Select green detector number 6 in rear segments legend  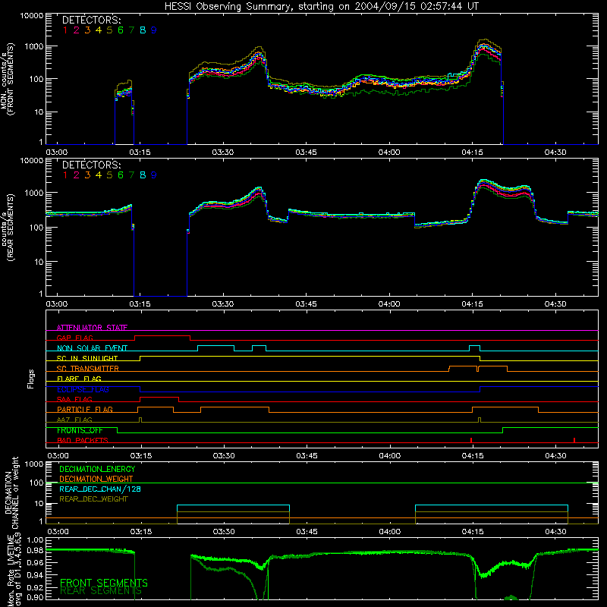pyautogui.click(x=121, y=175)
